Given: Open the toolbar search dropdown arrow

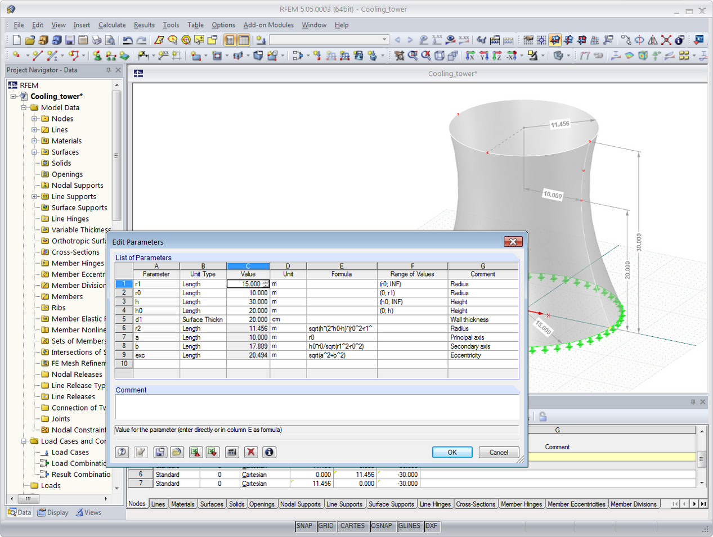Looking at the screenshot, I should coord(385,40).
